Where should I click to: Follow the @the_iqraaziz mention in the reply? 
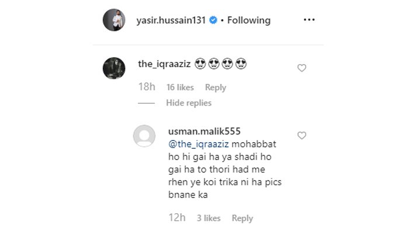tap(197, 145)
